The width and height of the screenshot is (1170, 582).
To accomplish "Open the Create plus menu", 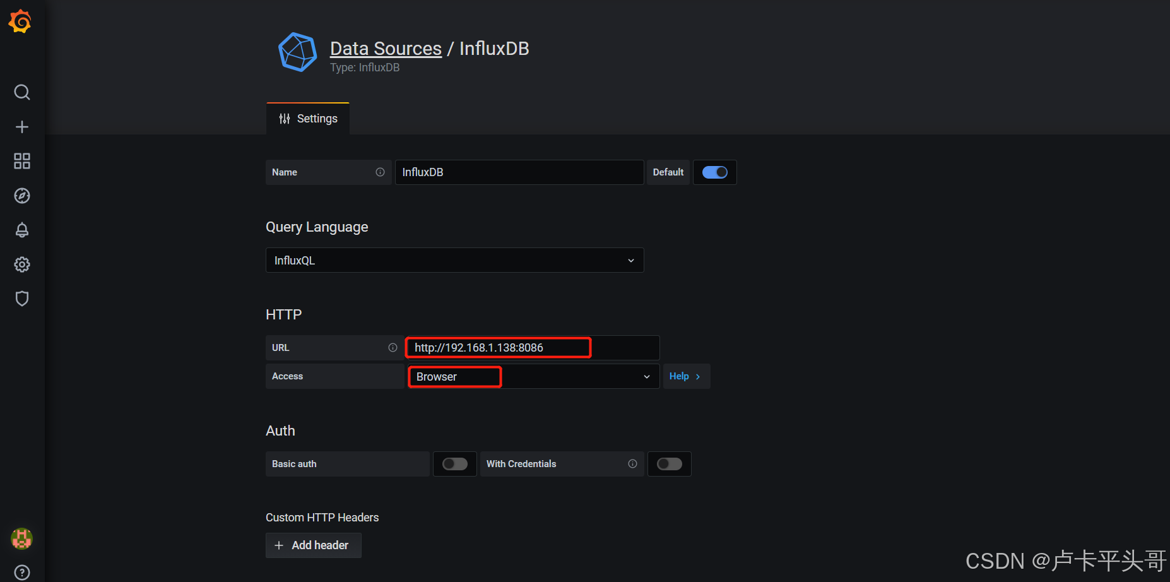I will coord(22,127).
